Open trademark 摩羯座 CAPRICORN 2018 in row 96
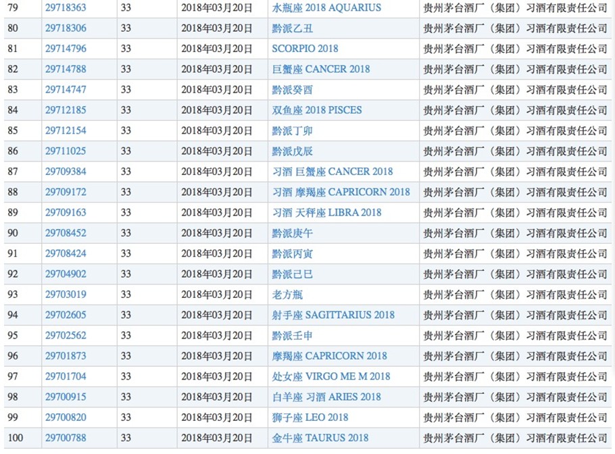 (x=330, y=355)
